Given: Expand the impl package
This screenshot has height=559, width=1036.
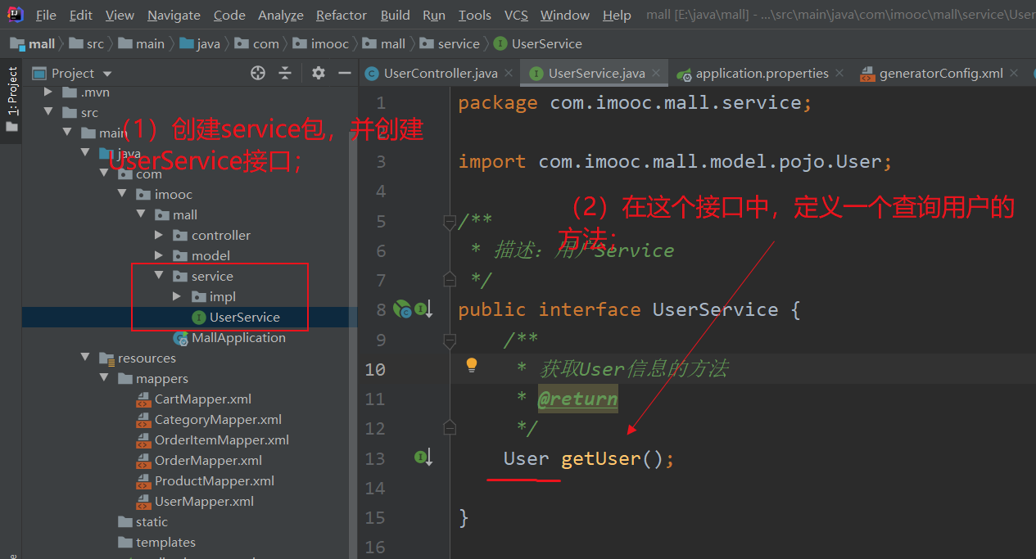Looking at the screenshot, I should point(177,297).
